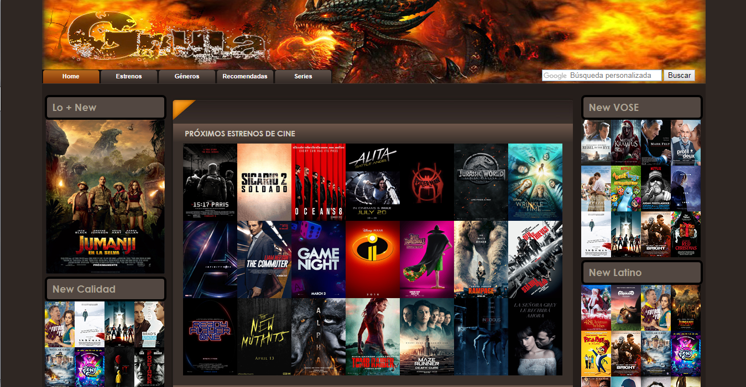The image size is (746, 387).
Task: Click the Alita Battle Angel poster
Action: pos(373,182)
